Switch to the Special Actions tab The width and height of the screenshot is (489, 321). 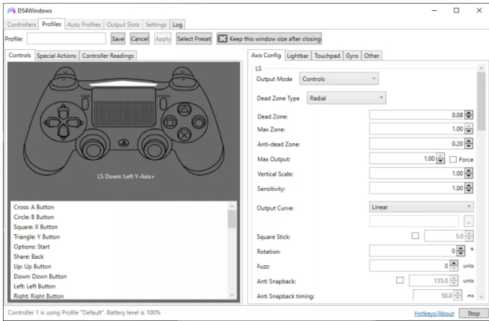(x=56, y=56)
